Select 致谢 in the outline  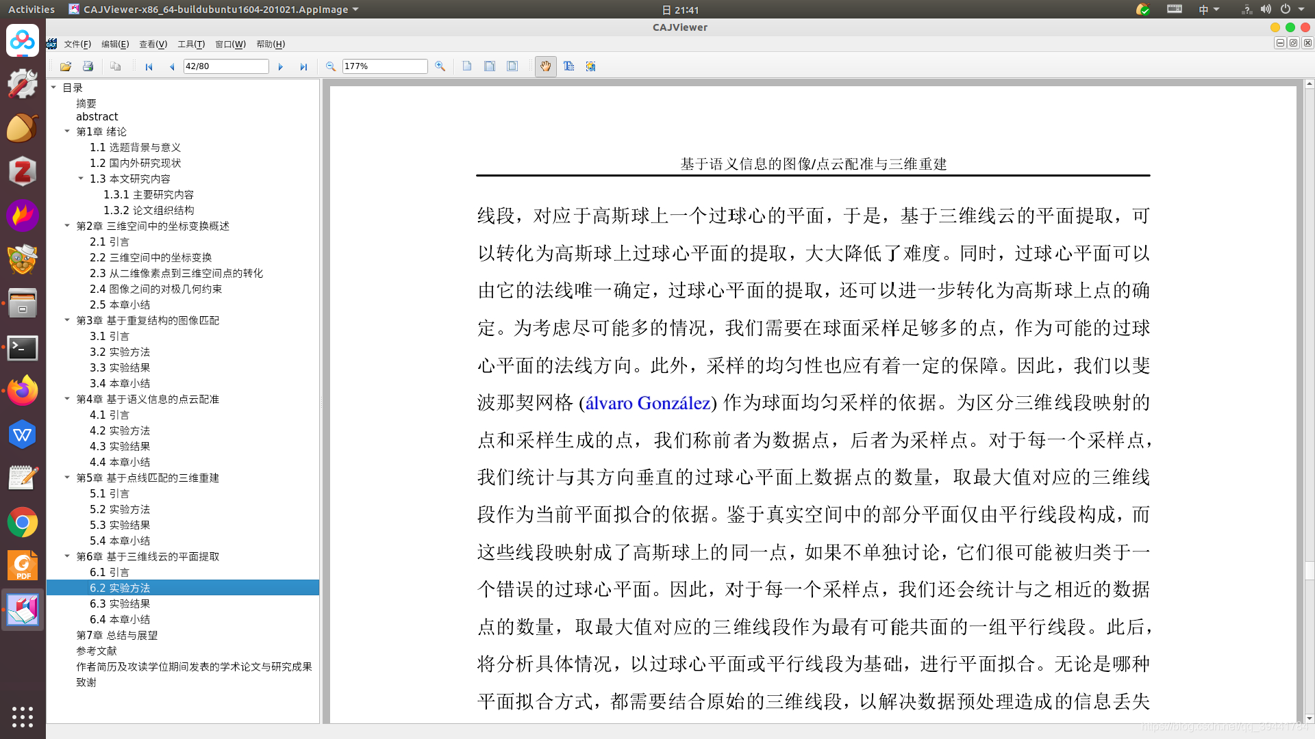click(86, 682)
